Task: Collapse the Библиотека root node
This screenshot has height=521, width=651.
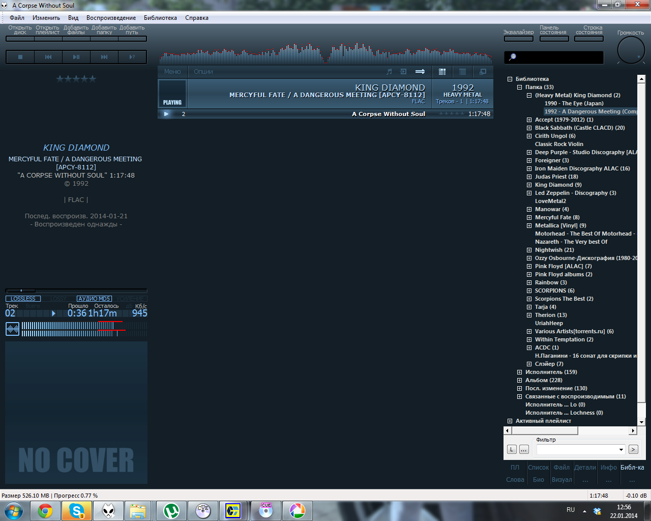Action: 510,79
